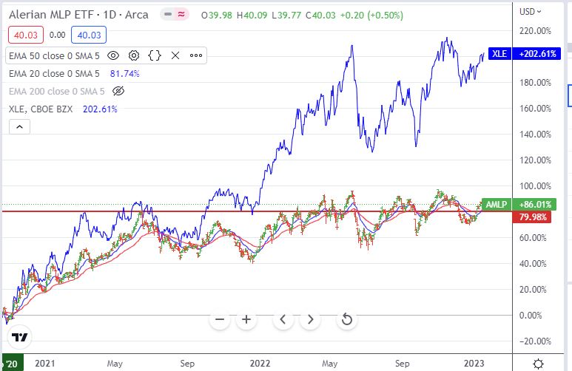Zoom in the chart

click(246, 319)
